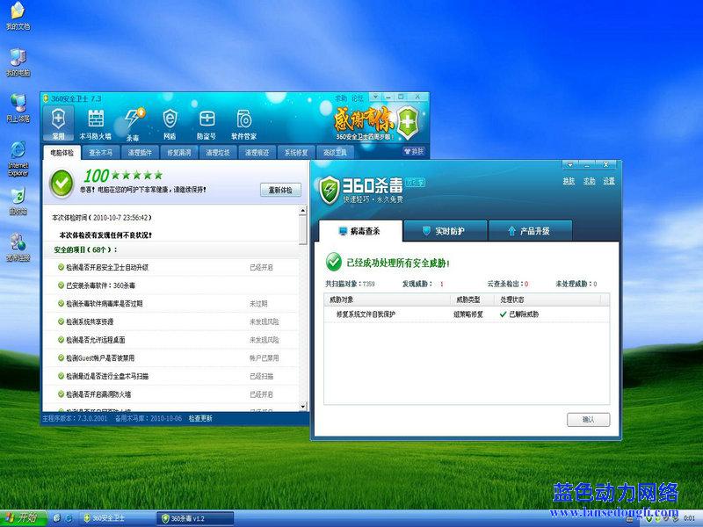This screenshot has width=703, height=527.
Task: Click the 检查更新 link in status bar
Action: [200, 419]
